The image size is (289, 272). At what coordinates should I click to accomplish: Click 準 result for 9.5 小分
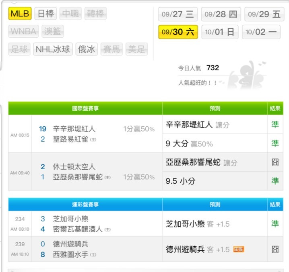click(x=275, y=181)
